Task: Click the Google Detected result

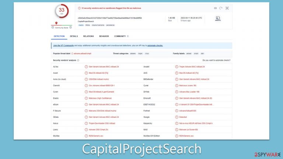Action: pyautogui.click(x=183, y=117)
